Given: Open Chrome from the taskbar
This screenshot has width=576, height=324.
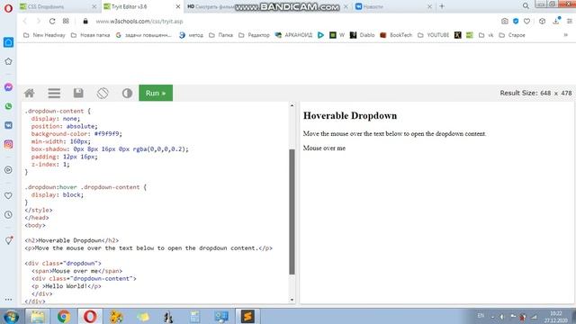Looking at the screenshot, I should (64, 317).
